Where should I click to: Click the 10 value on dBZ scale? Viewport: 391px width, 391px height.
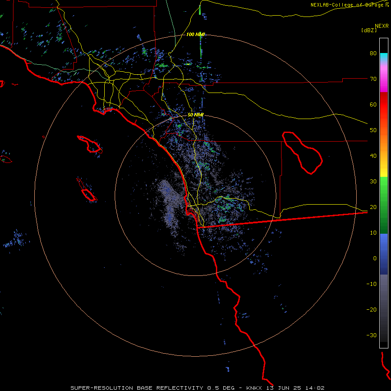pos(373,233)
